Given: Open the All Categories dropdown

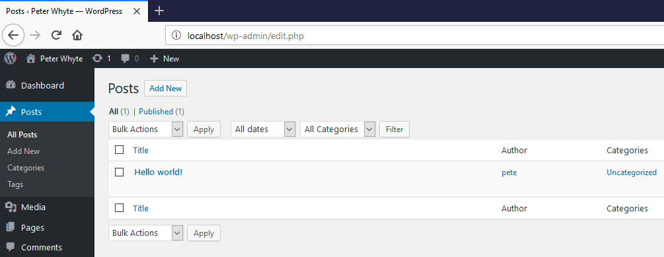Looking at the screenshot, I should coord(338,129).
